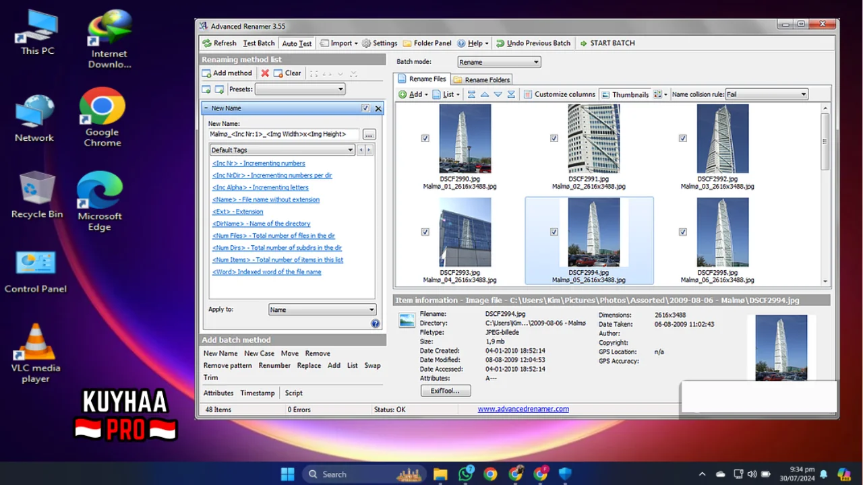
Task: Open the Add files dropdown
Action: [413, 94]
